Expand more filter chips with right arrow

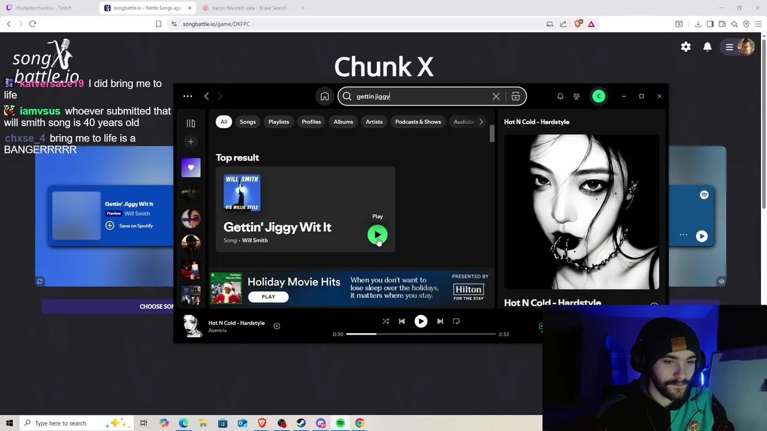click(481, 122)
